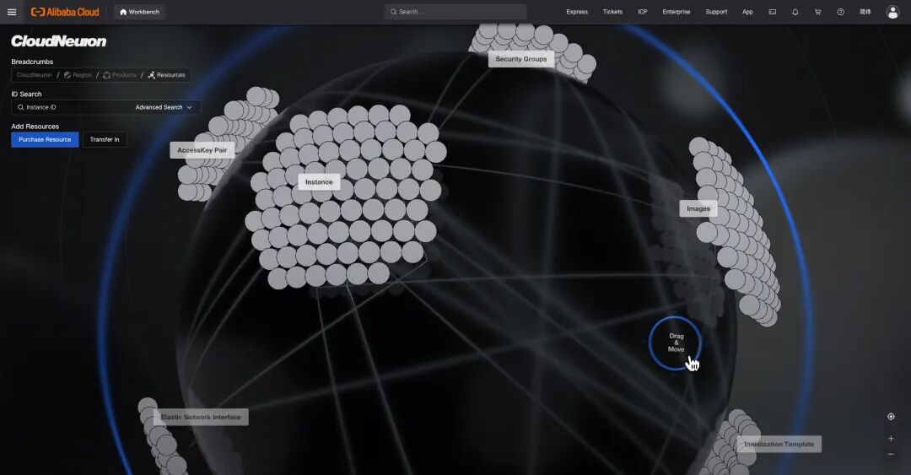Viewport: 911px width, 475px height.
Task: Open the Support menu item
Action: 716,12
